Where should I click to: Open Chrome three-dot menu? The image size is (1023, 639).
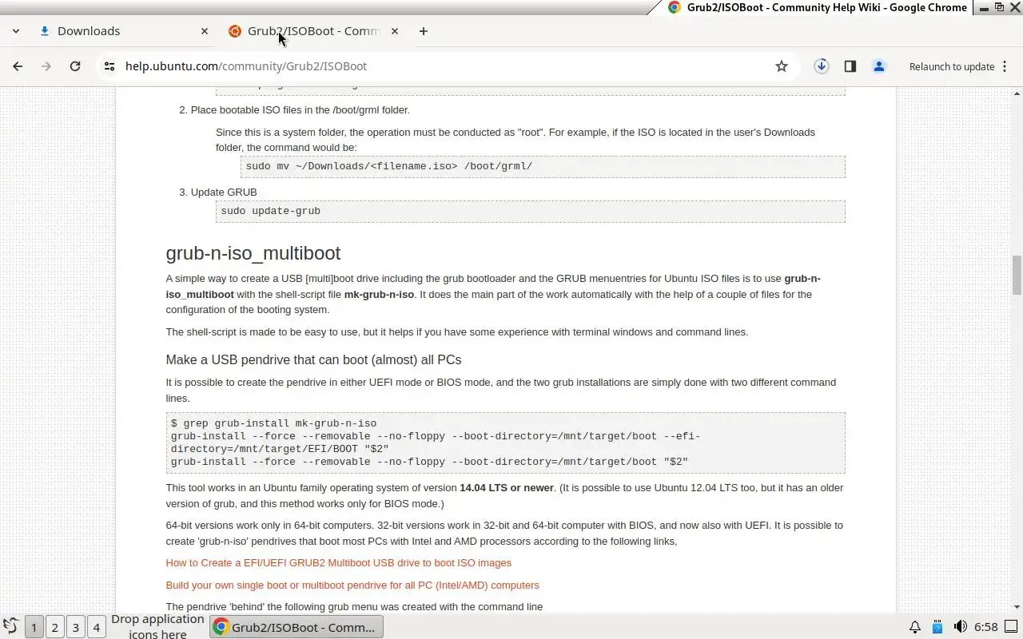(x=1005, y=66)
